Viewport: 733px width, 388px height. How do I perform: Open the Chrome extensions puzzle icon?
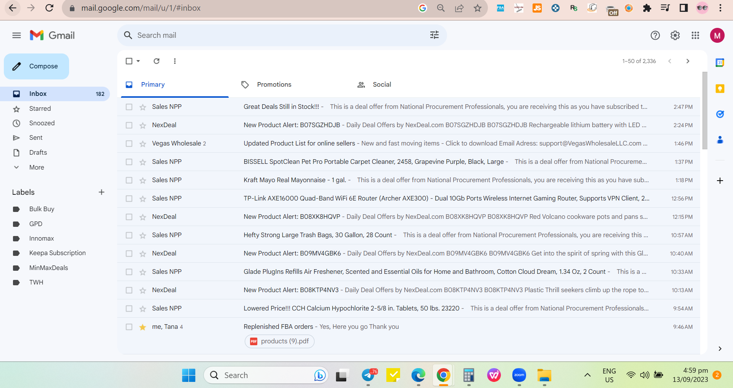point(647,8)
